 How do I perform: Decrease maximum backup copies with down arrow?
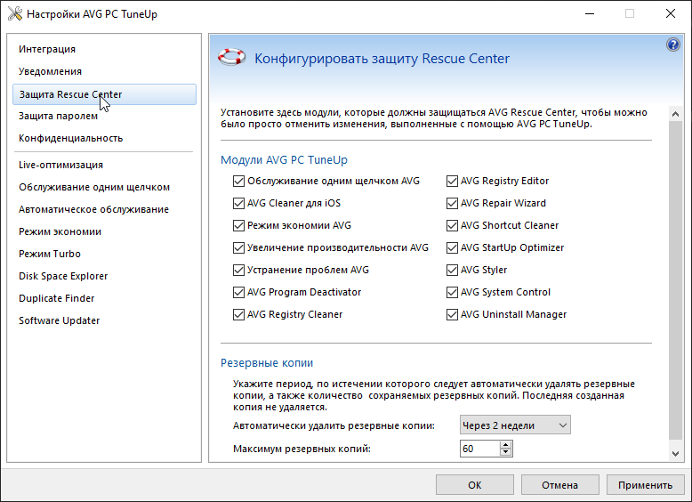(x=506, y=452)
